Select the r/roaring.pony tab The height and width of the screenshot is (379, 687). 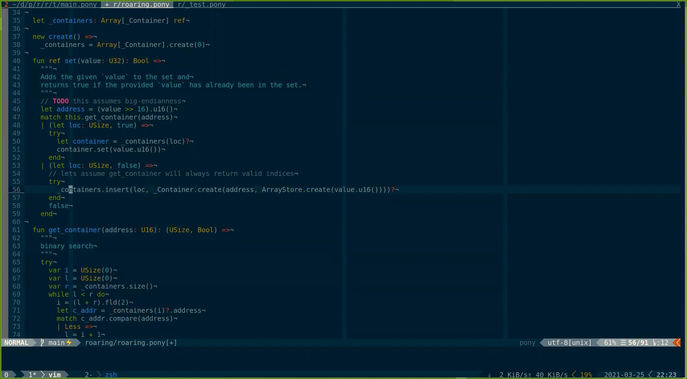137,4
